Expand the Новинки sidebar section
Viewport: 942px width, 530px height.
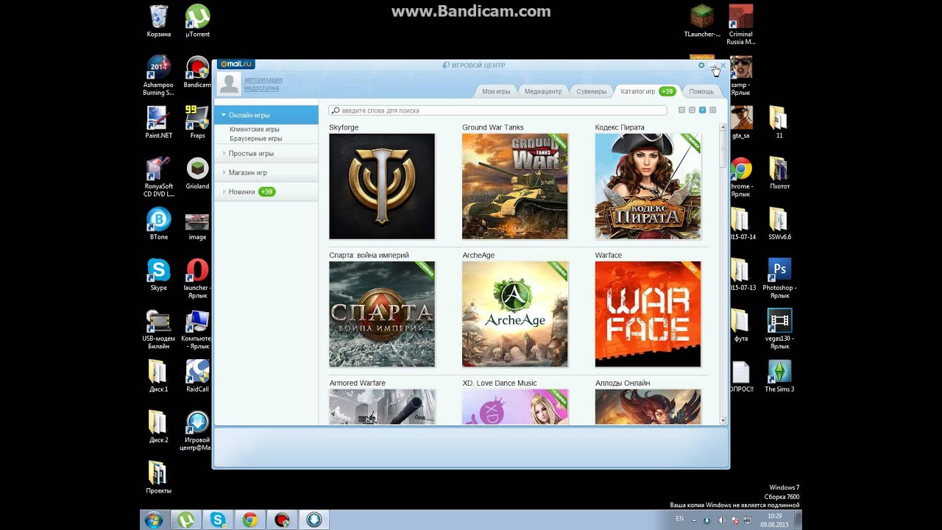pos(266,191)
